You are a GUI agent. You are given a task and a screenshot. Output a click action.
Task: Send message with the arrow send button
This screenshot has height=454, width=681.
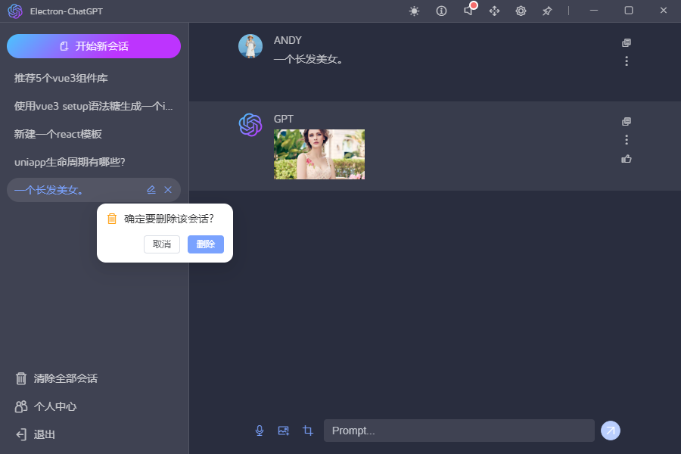pos(611,431)
